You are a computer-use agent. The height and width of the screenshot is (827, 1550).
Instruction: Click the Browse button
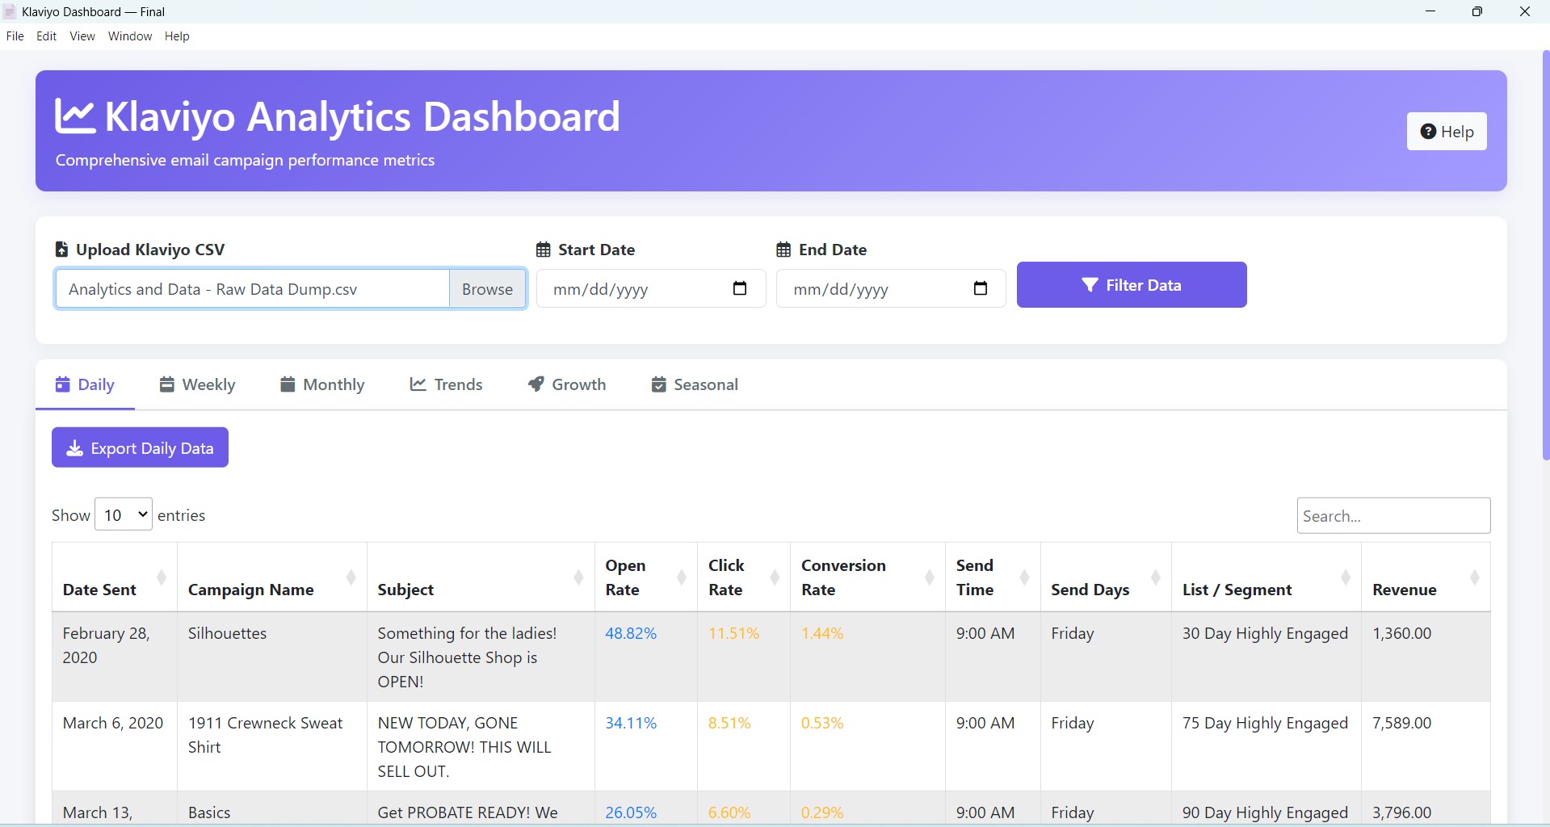tap(486, 288)
